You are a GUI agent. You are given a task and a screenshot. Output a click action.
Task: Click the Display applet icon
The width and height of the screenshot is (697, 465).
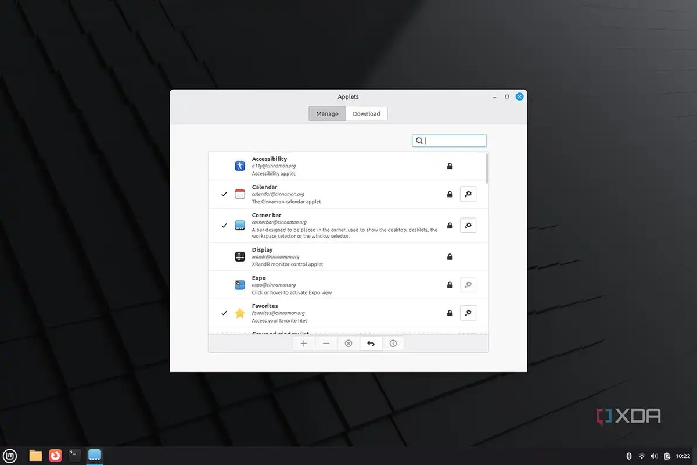coord(240,256)
